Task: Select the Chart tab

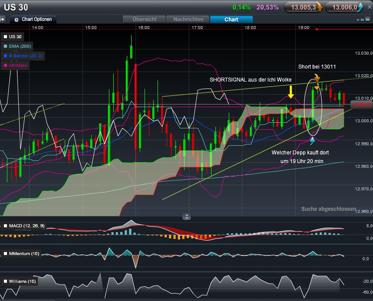Action: [x=231, y=19]
